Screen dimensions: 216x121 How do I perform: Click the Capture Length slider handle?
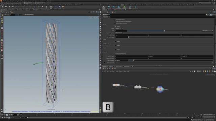tap(134, 61)
